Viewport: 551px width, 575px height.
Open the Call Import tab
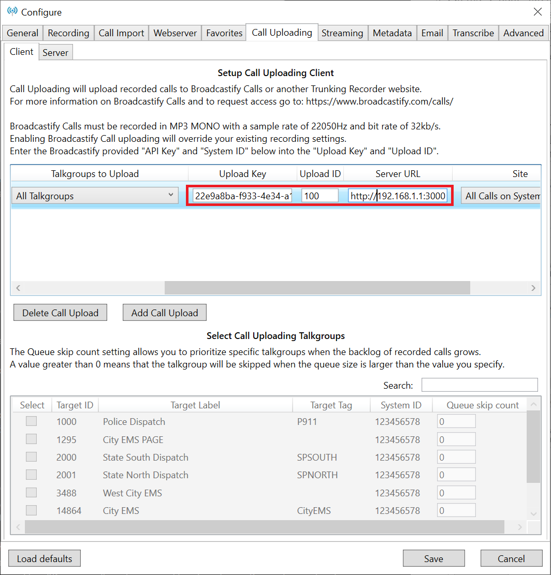pyautogui.click(x=121, y=33)
